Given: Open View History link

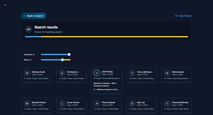Looking at the screenshot, I should (x=183, y=16).
